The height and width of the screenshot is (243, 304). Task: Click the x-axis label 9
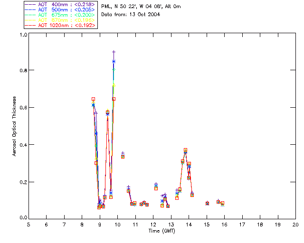[x=100, y=224]
